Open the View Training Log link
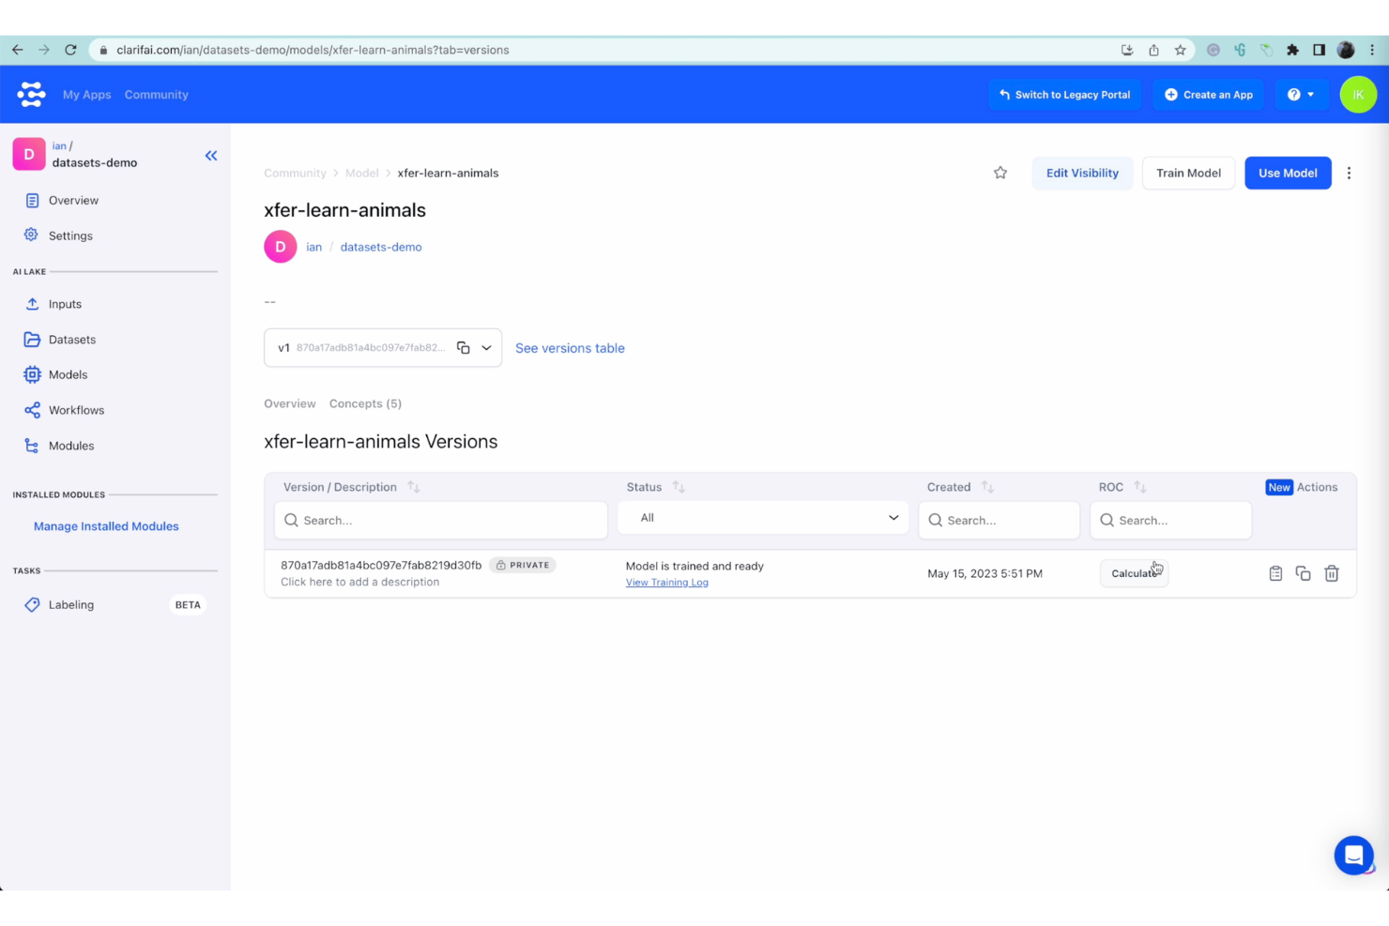Image resolution: width=1389 pixels, height=926 pixels. [666, 583]
